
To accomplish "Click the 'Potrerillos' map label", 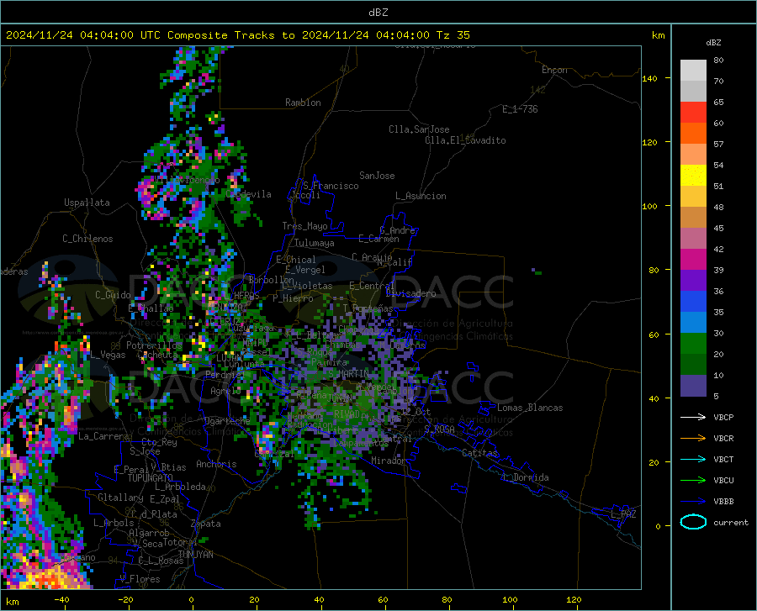I will pyautogui.click(x=154, y=345).
